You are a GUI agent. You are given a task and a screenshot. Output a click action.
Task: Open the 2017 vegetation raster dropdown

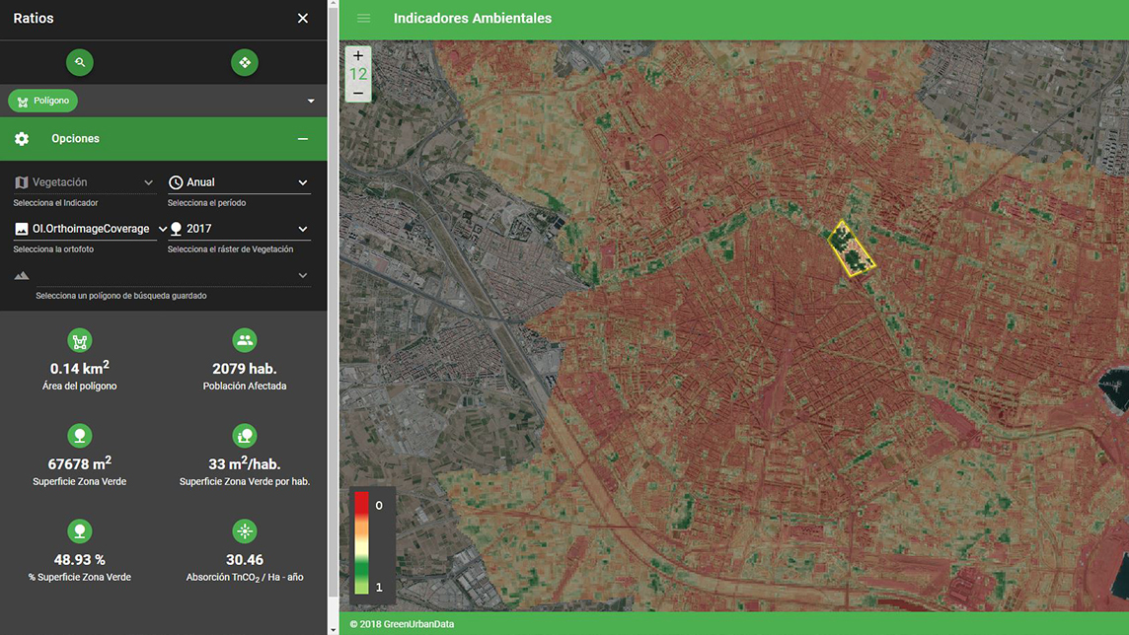click(239, 229)
